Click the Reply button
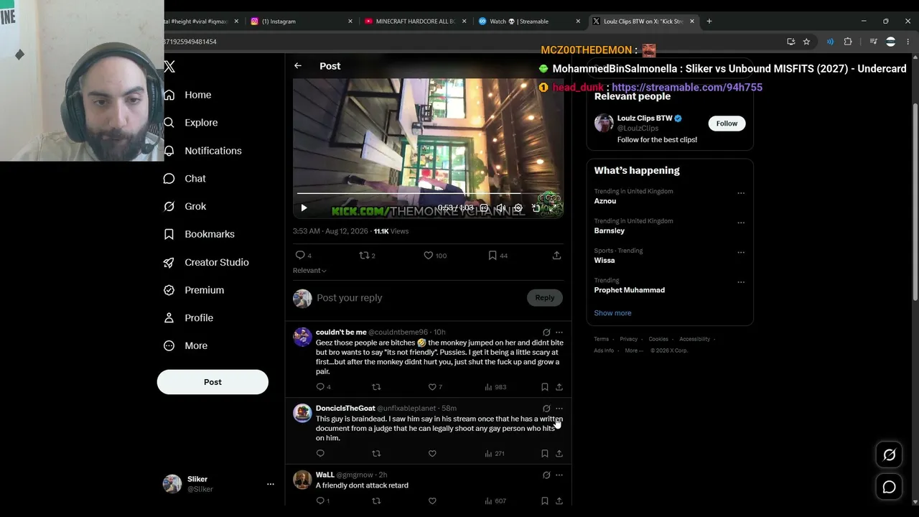 click(545, 298)
